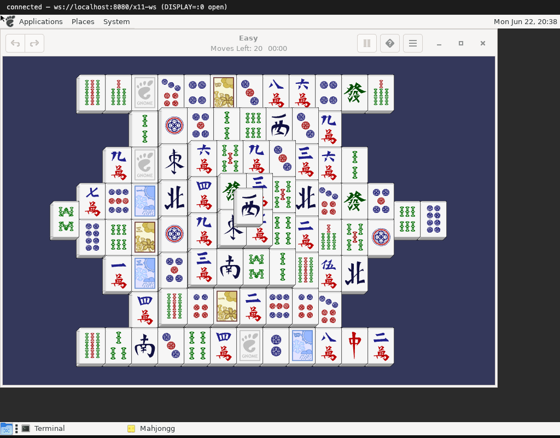Select the six-bamboo tile beside the far-right dots tile
560x438 pixels.
pyautogui.click(x=407, y=219)
